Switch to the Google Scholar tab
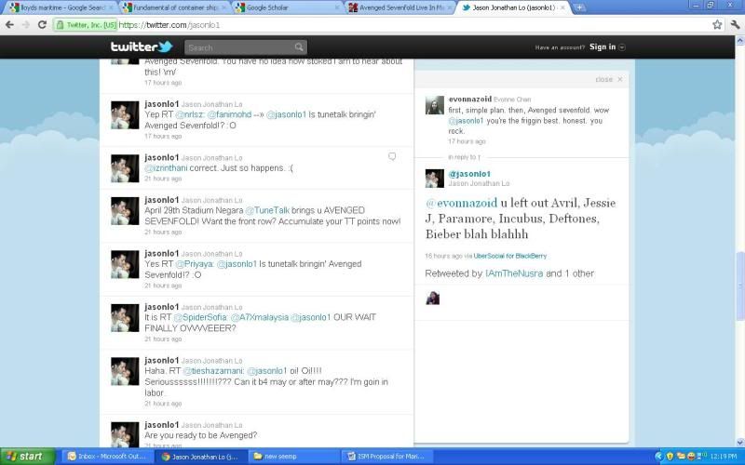The height and width of the screenshot is (465, 745). coord(287,7)
